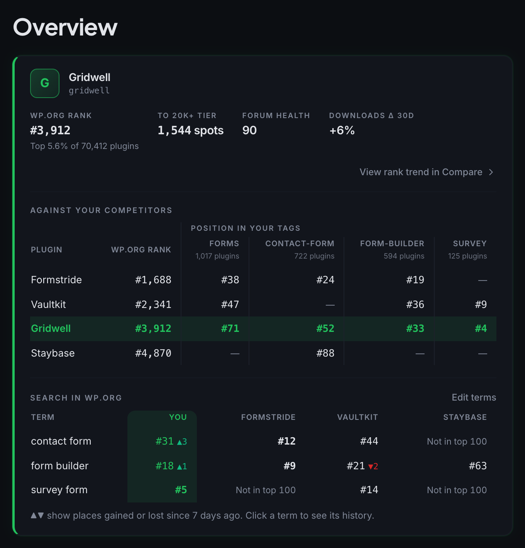Viewport: 525px width, 548px height.
Task: Click the gridwell slug under the plugin name
Action: [x=89, y=91]
